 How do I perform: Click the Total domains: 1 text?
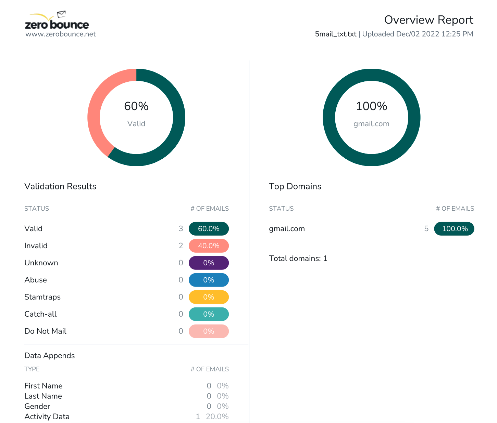(x=298, y=259)
